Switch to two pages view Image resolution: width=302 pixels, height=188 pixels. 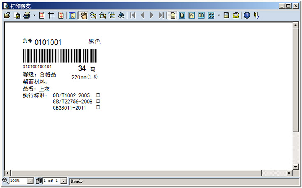click(x=201, y=15)
